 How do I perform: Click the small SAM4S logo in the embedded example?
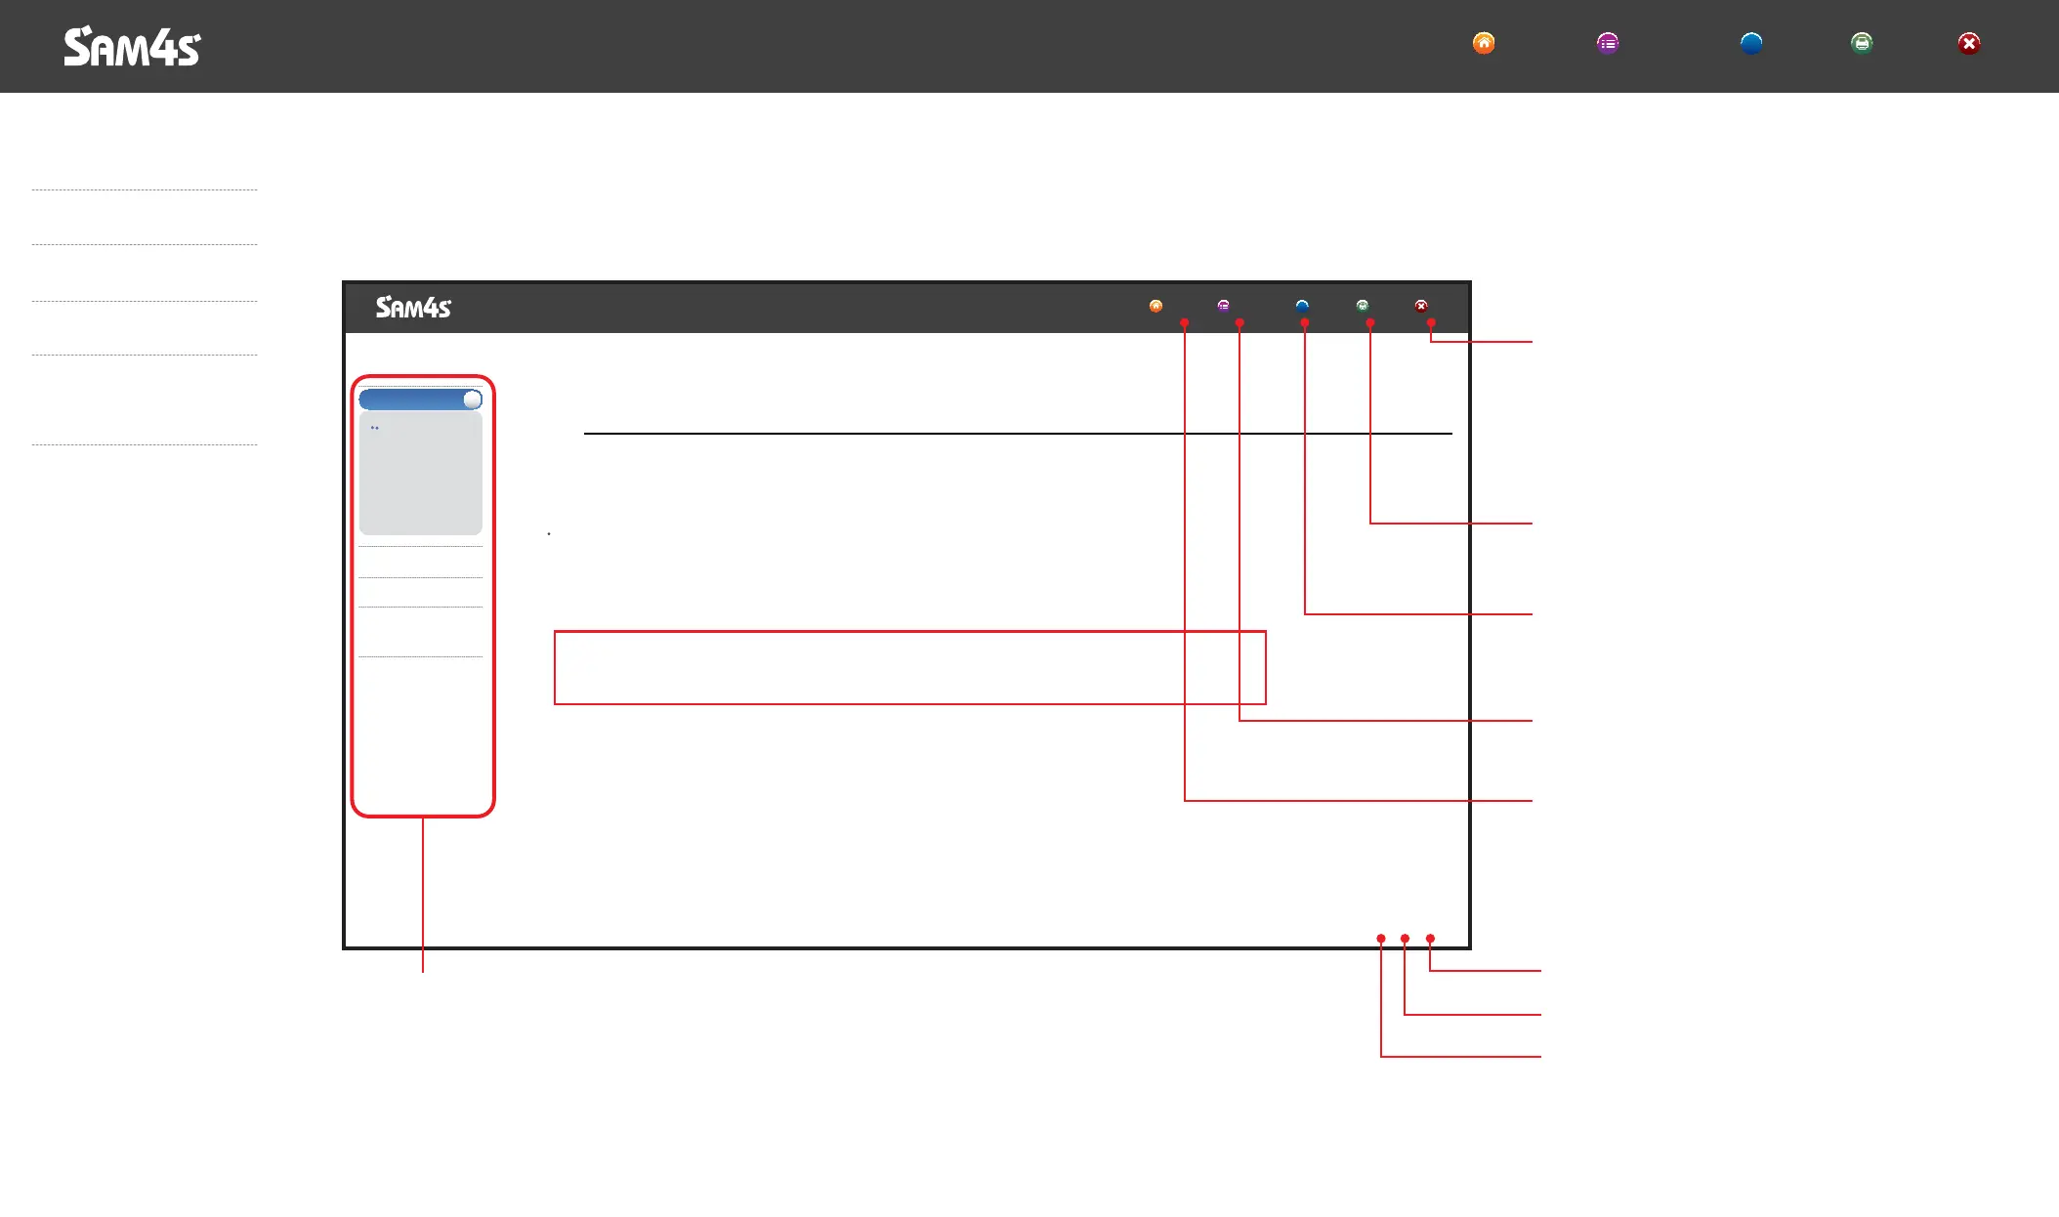click(413, 308)
